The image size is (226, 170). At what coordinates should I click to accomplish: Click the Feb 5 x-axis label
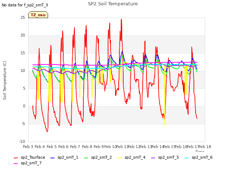[52, 147]
